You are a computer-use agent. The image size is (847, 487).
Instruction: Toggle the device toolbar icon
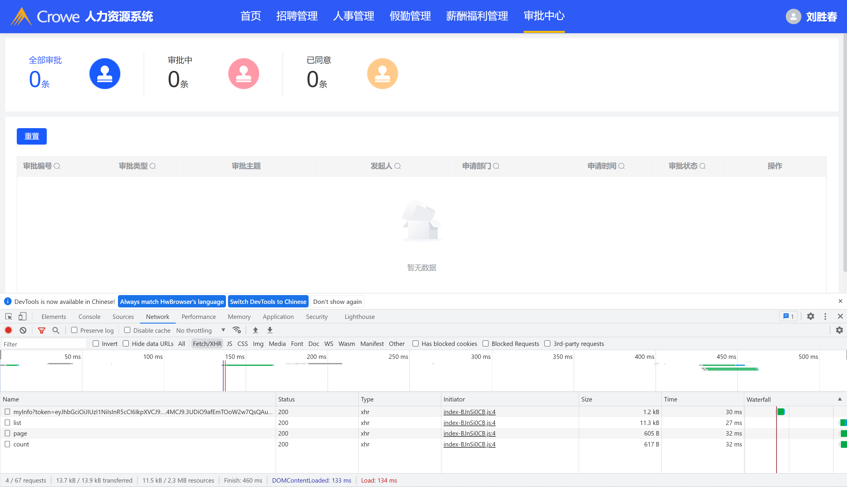(x=22, y=317)
